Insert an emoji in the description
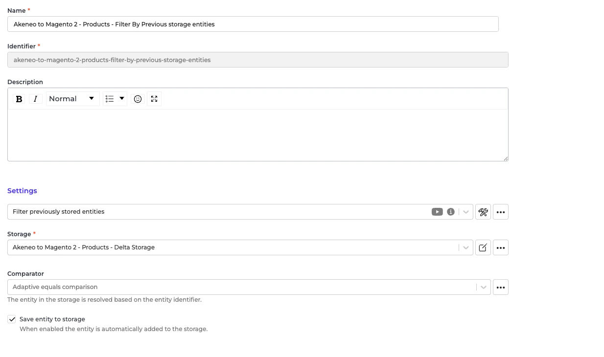The width and height of the screenshot is (604, 357). [x=138, y=99]
